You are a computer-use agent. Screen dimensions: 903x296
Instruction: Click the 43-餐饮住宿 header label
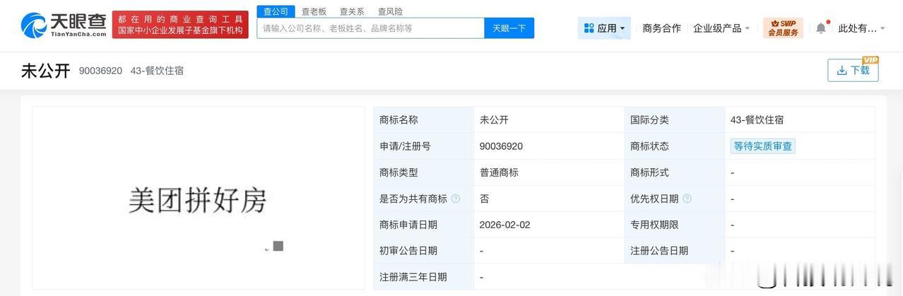(x=157, y=71)
